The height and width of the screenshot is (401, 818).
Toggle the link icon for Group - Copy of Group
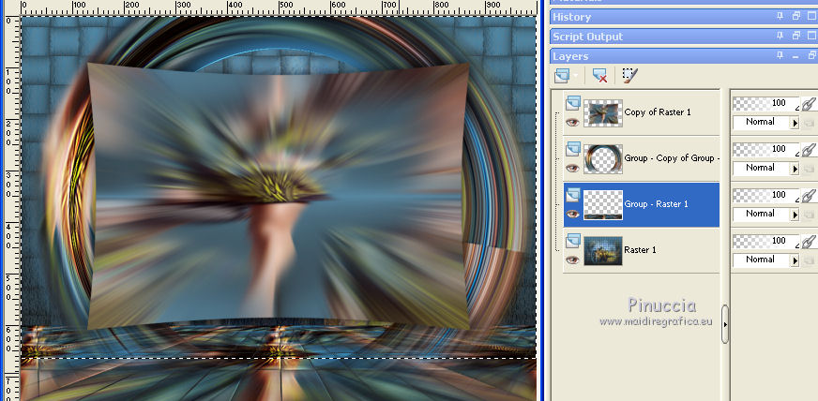click(808, 150)
